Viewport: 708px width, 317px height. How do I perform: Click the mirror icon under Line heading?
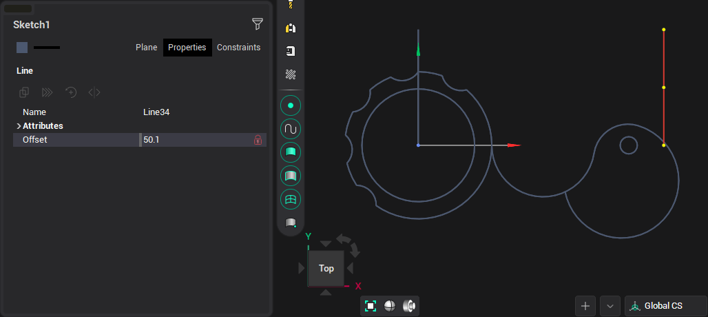pos(94,92)
